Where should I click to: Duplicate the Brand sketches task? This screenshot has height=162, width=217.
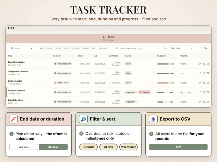pyautogui.click(x=204, y=102)
